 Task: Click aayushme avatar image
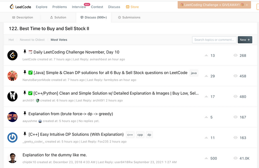point(12,117)
